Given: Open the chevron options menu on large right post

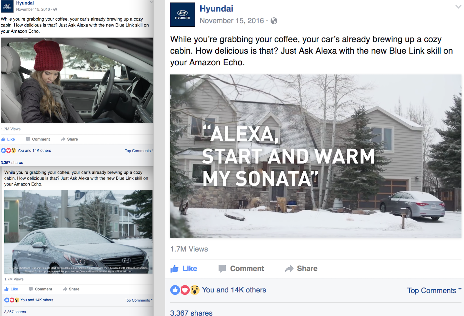Looking at the screenshot, I should [x=458, y=7].
